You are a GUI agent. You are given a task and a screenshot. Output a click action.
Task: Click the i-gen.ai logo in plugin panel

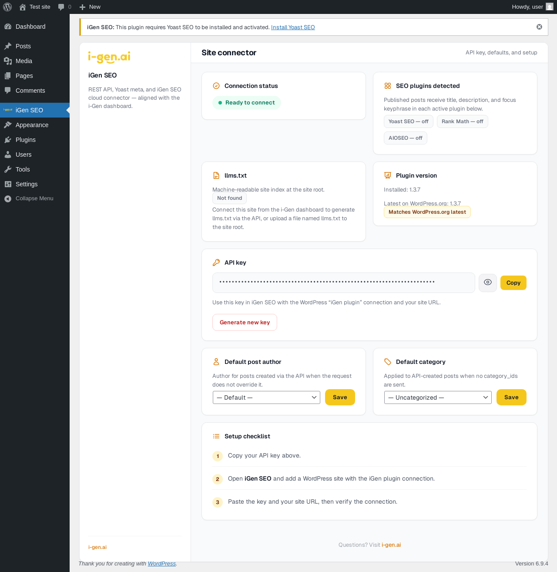click(109, 57)
